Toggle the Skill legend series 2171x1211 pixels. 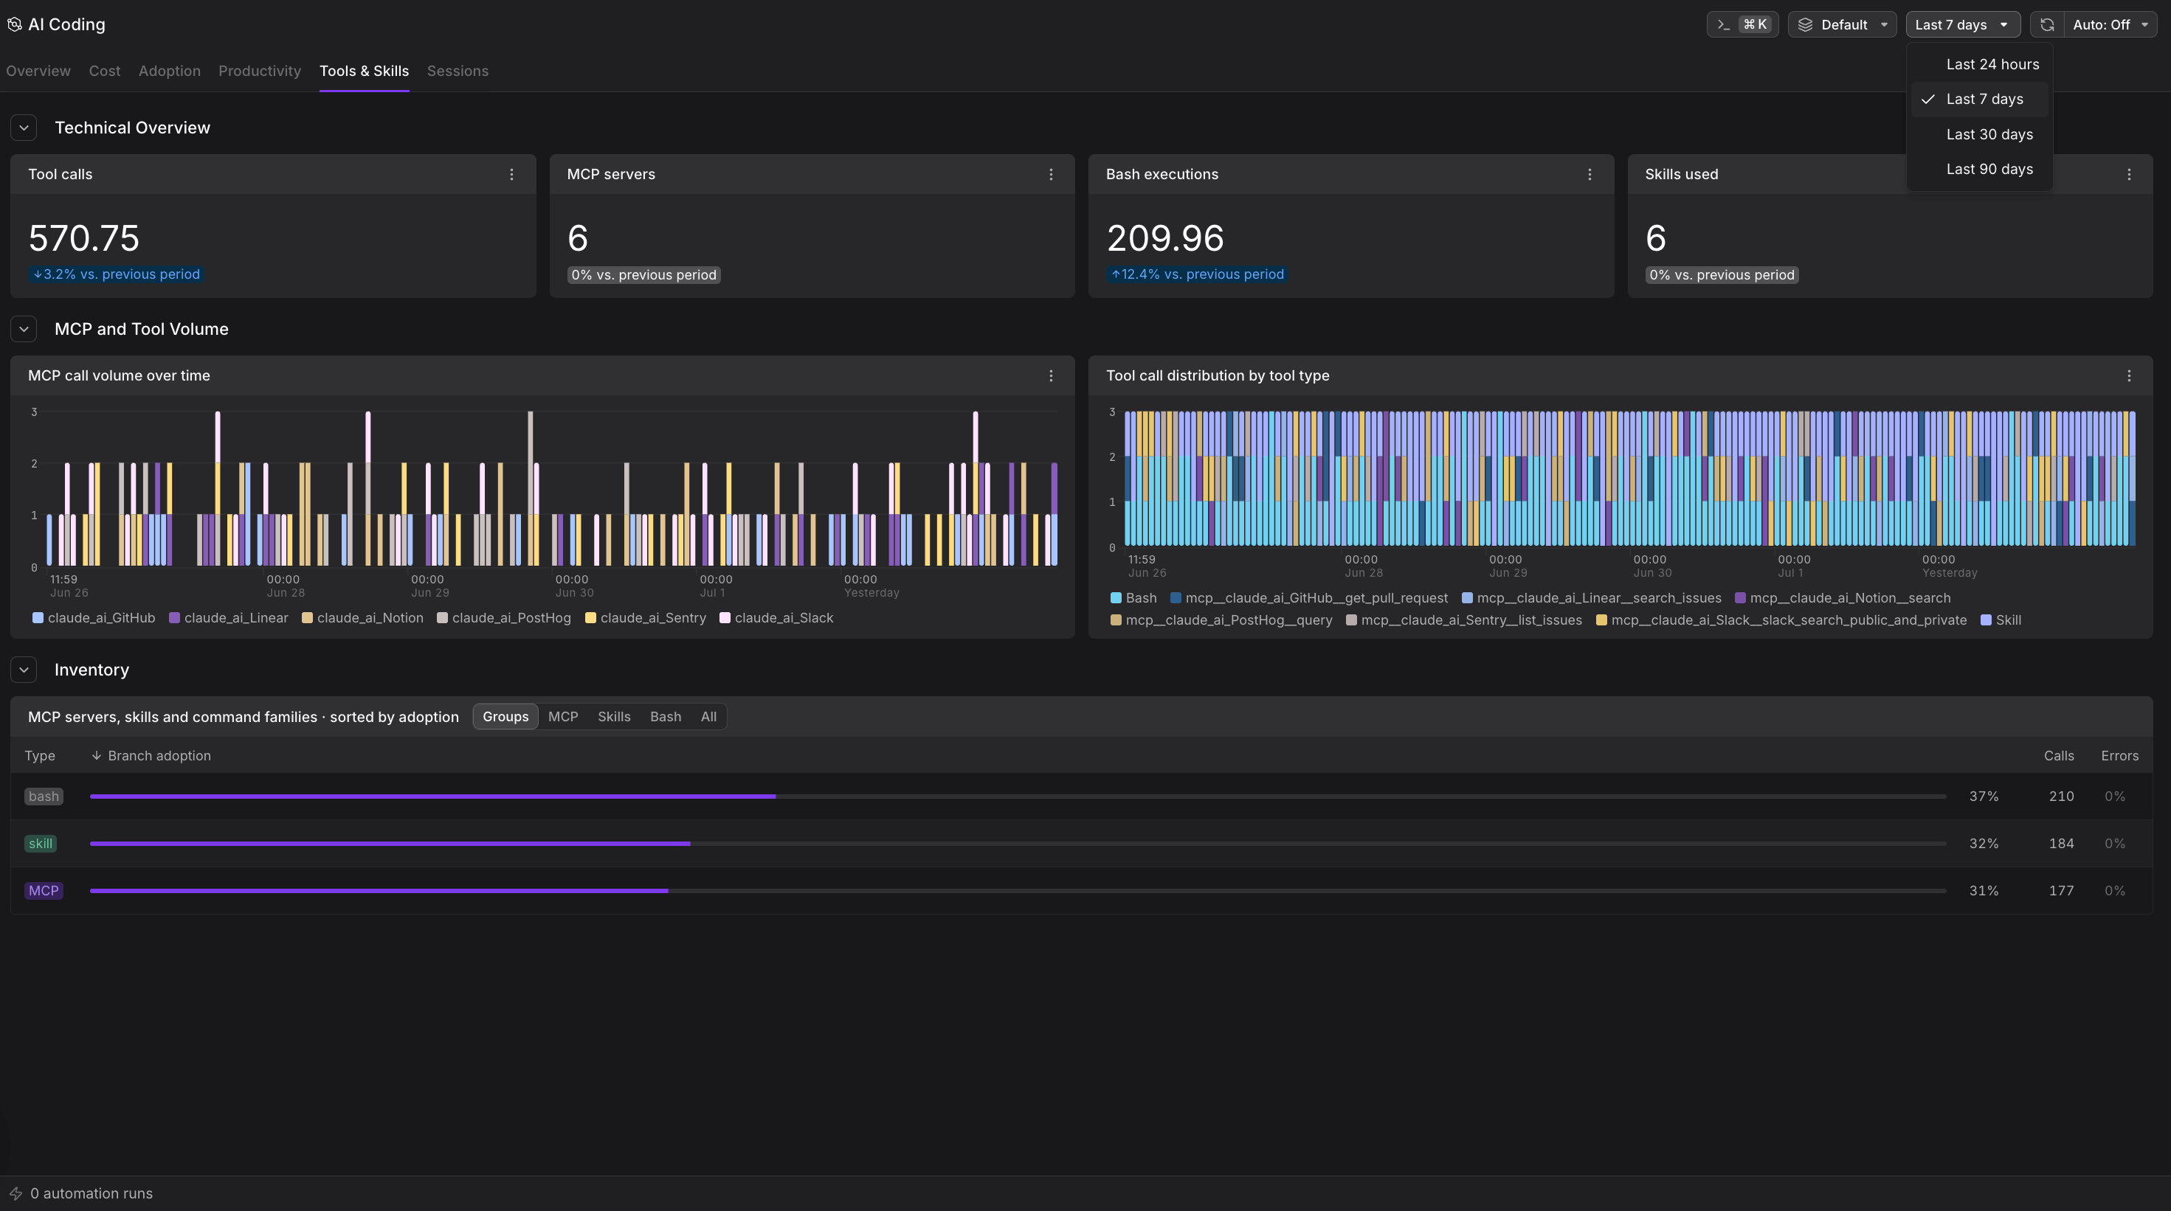pos(2001,620)
